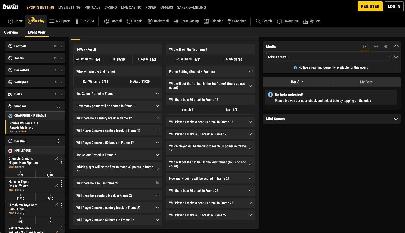Open Select an event dropdown
Image resolution: width=405 pixels, height=233 pixels.
tap(329, 57)
